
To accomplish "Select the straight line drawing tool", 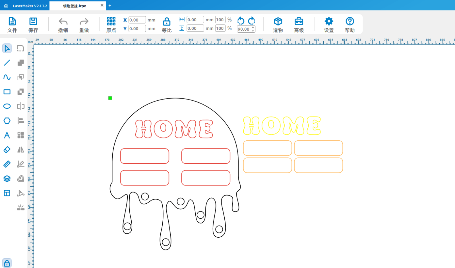I will pyautogui.click(x=7, y=63).
